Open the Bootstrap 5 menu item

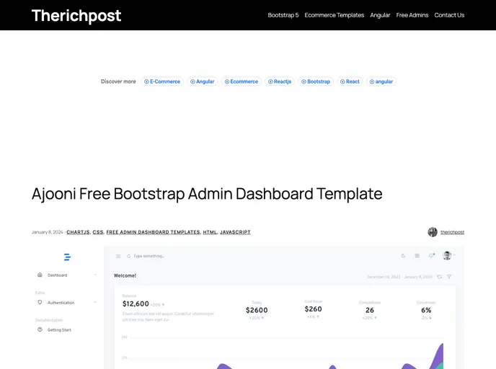(283, 15)
